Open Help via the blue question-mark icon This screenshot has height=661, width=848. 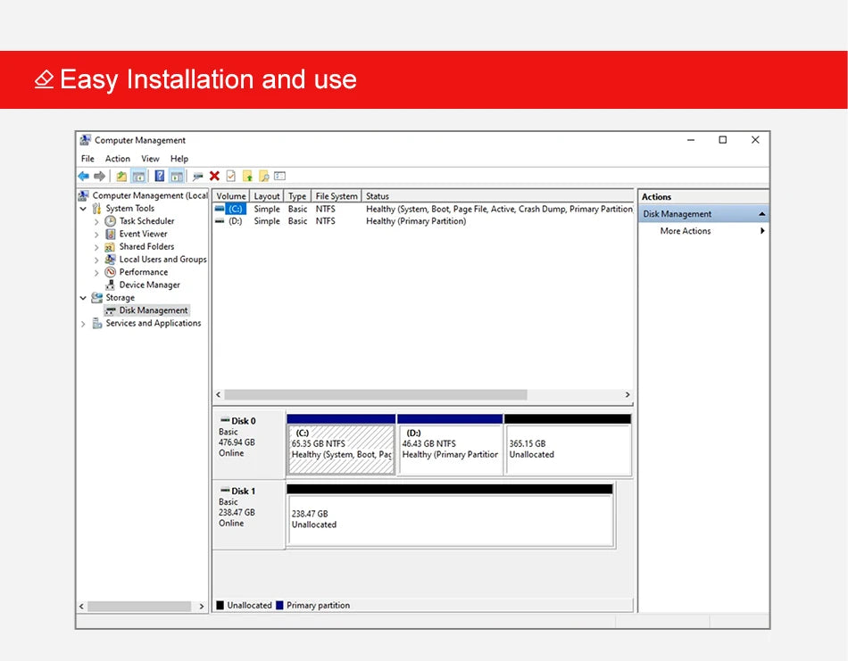point(159,177)
